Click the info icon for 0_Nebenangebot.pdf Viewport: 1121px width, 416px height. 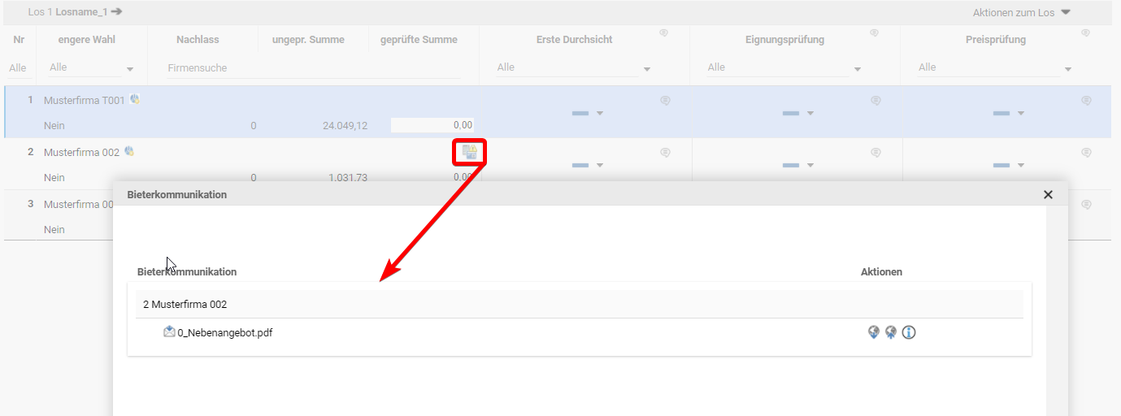(x=909, y=332)
